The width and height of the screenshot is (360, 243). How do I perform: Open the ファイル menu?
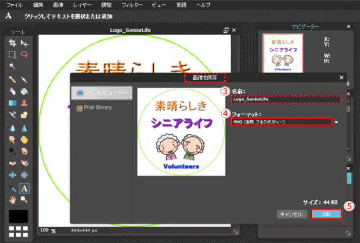pos(15,5)
